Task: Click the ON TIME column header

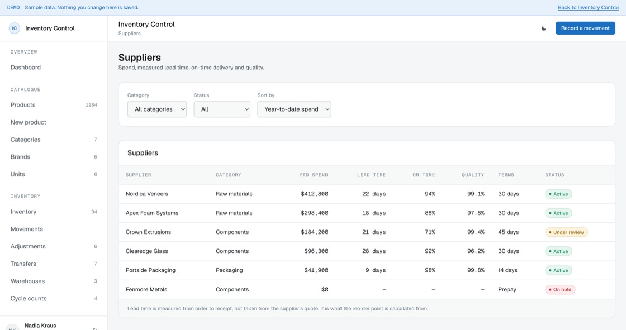Action: (x=424, y=175)
